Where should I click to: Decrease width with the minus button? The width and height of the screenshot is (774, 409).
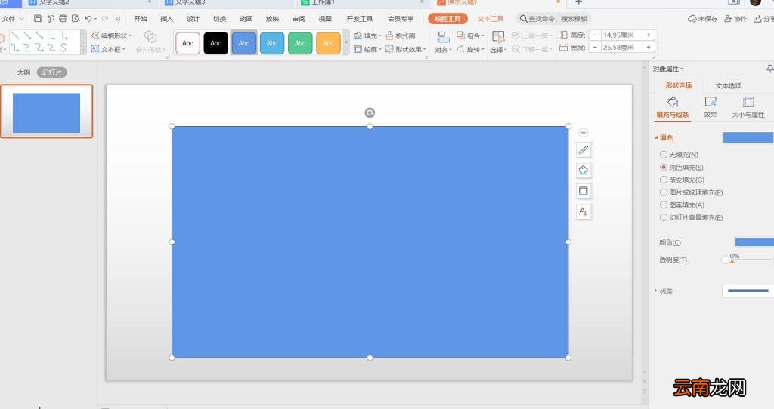pyautogui.click(x=595, y=48)
